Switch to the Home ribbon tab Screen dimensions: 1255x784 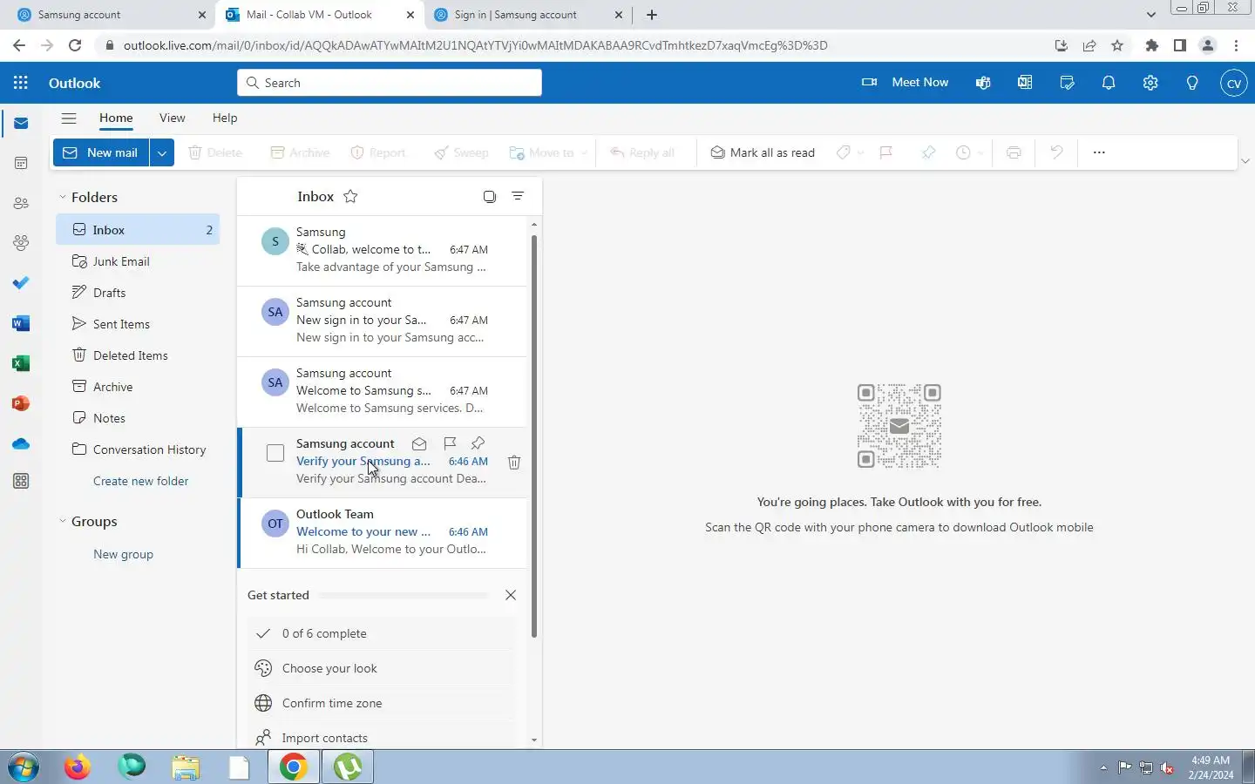point(116,118)
